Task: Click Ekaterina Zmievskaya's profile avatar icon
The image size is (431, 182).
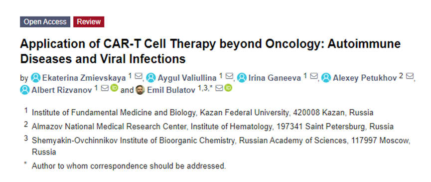Action: pos(35,78)
